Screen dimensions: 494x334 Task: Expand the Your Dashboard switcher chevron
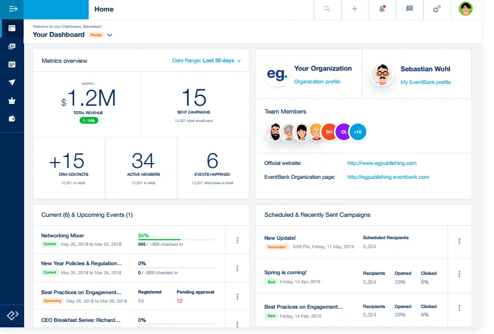click(x=110, y=35)
